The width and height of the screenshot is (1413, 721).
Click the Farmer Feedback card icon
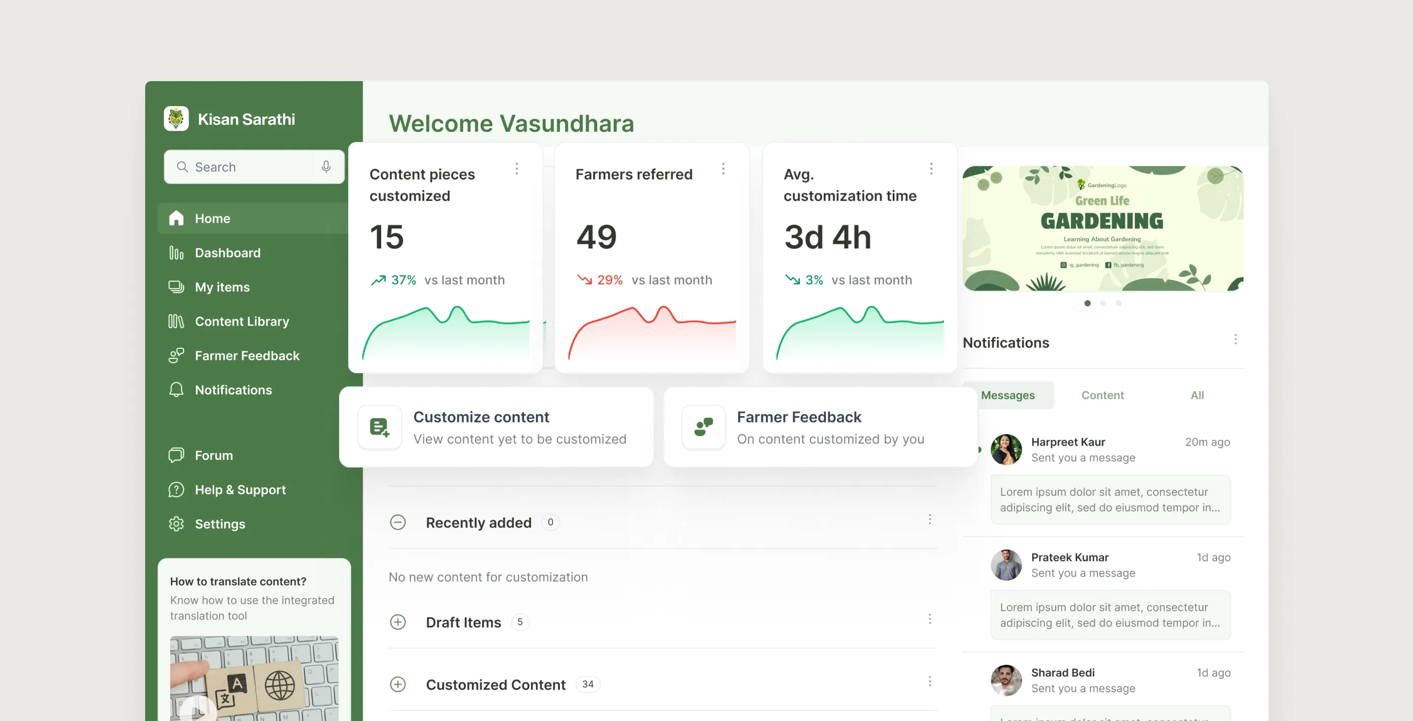703,427
